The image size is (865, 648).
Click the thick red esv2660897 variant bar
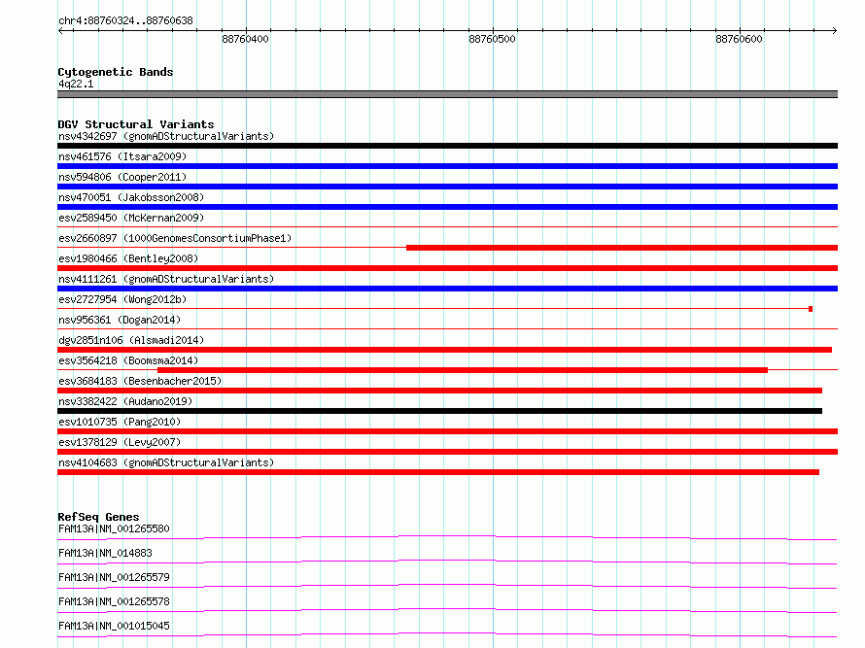pyautogui.click(x=622, y=248)
